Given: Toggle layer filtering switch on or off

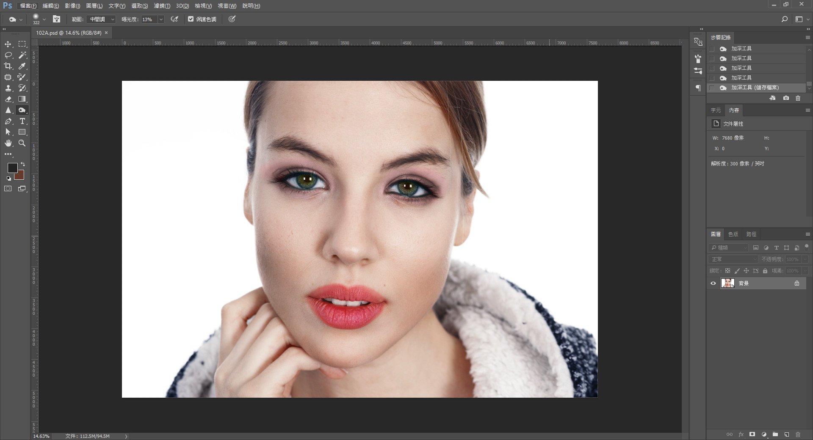Looking at the screenshot, I should click(807, 247).
